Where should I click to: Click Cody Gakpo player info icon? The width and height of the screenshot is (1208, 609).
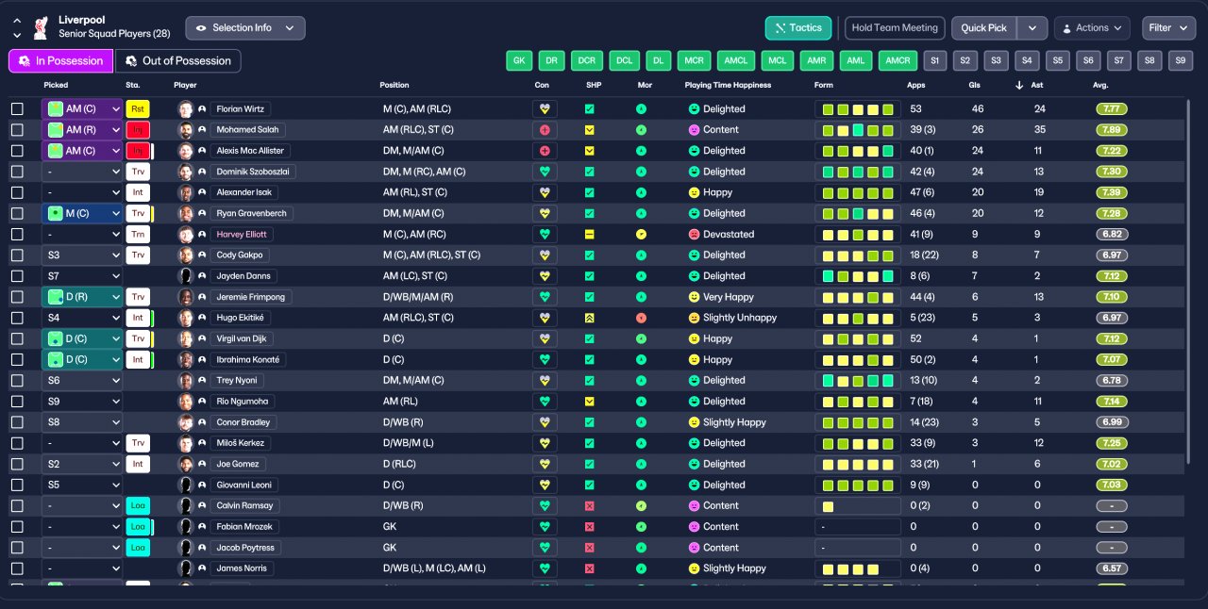[x=202, y=255]
